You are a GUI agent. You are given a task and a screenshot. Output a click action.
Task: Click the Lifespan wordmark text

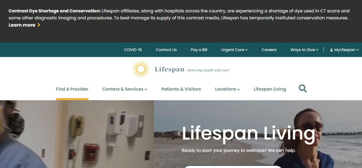[x=169, y=70]
